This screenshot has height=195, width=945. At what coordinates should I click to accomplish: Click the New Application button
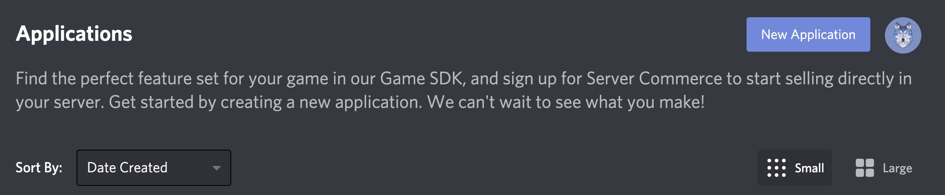808,34
